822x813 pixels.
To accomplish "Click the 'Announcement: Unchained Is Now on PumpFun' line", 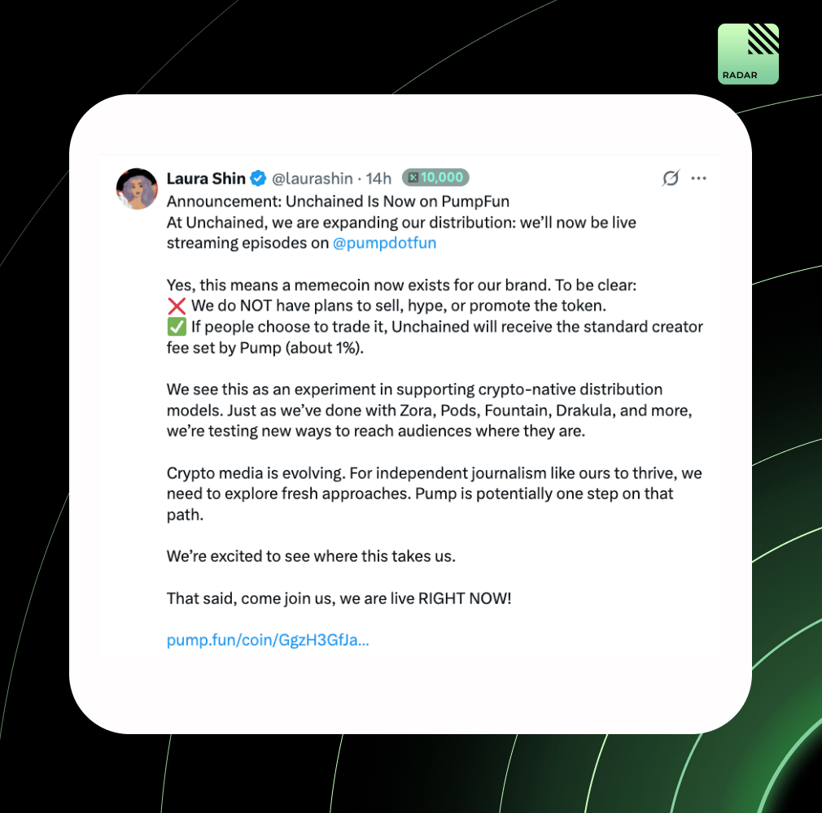I will coord(338,202).
